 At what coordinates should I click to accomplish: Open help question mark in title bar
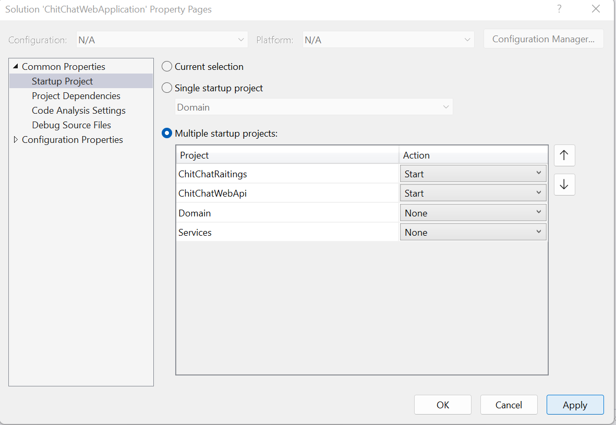559,9
